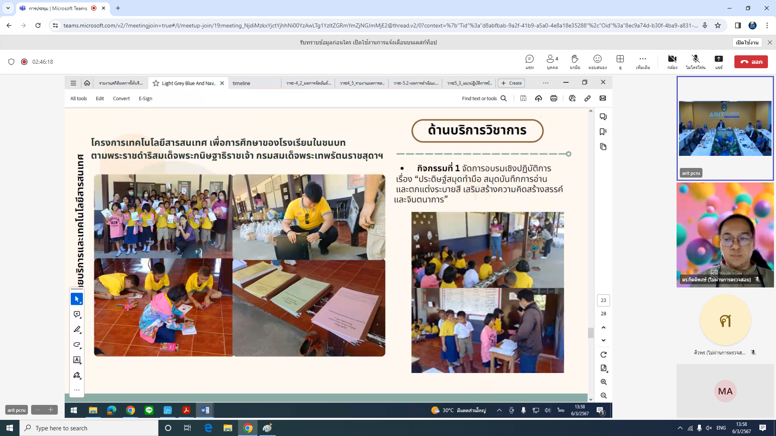Screen dimensions: 776x436
Task: Click Find text or tools search
Action: 484,99
